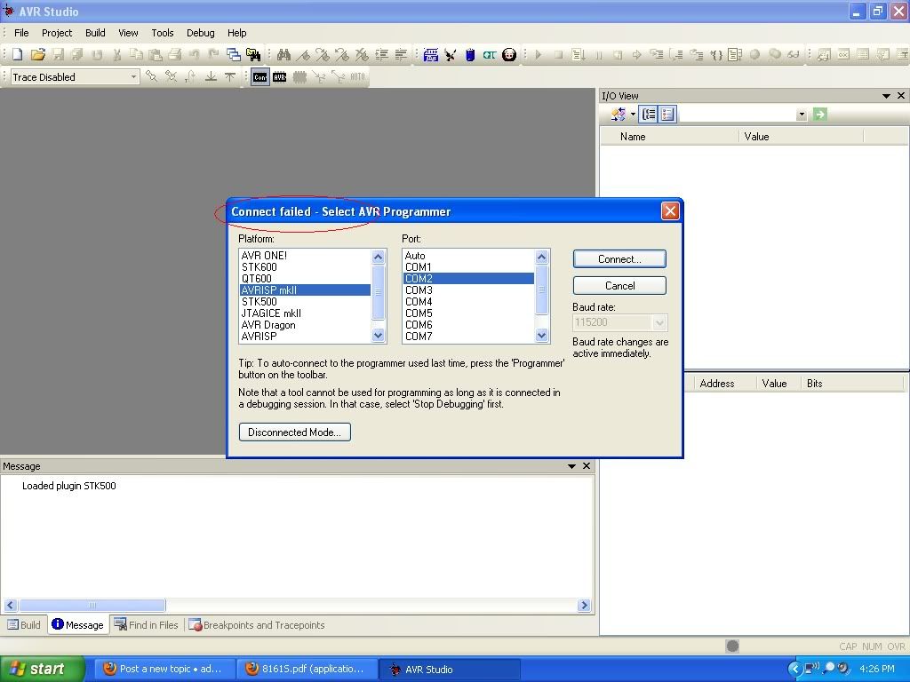Open the Debug menu
Viewport: 910px width, 682px height.
pyautogui.click(x=200, y=33)
